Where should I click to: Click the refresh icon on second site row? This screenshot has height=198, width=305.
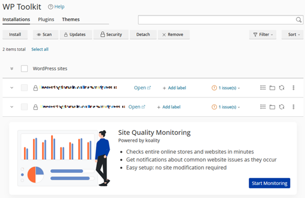tap(282, 107)
